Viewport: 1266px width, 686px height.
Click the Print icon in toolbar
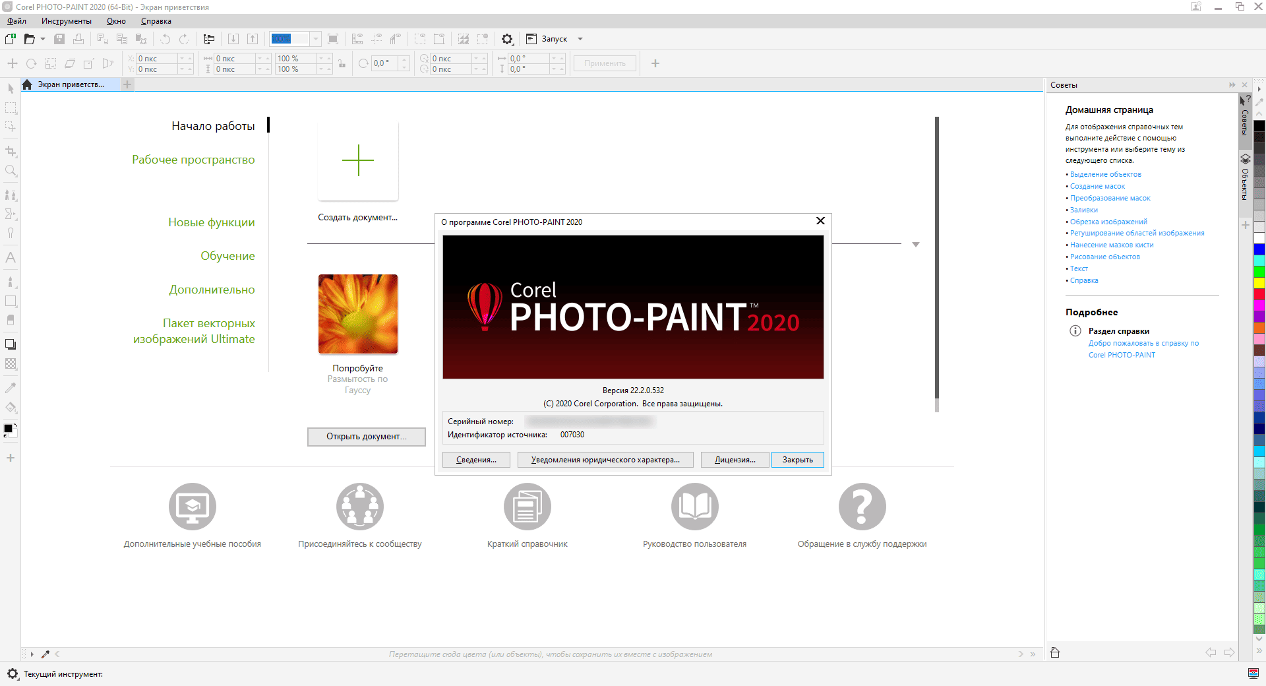point(78,39)
